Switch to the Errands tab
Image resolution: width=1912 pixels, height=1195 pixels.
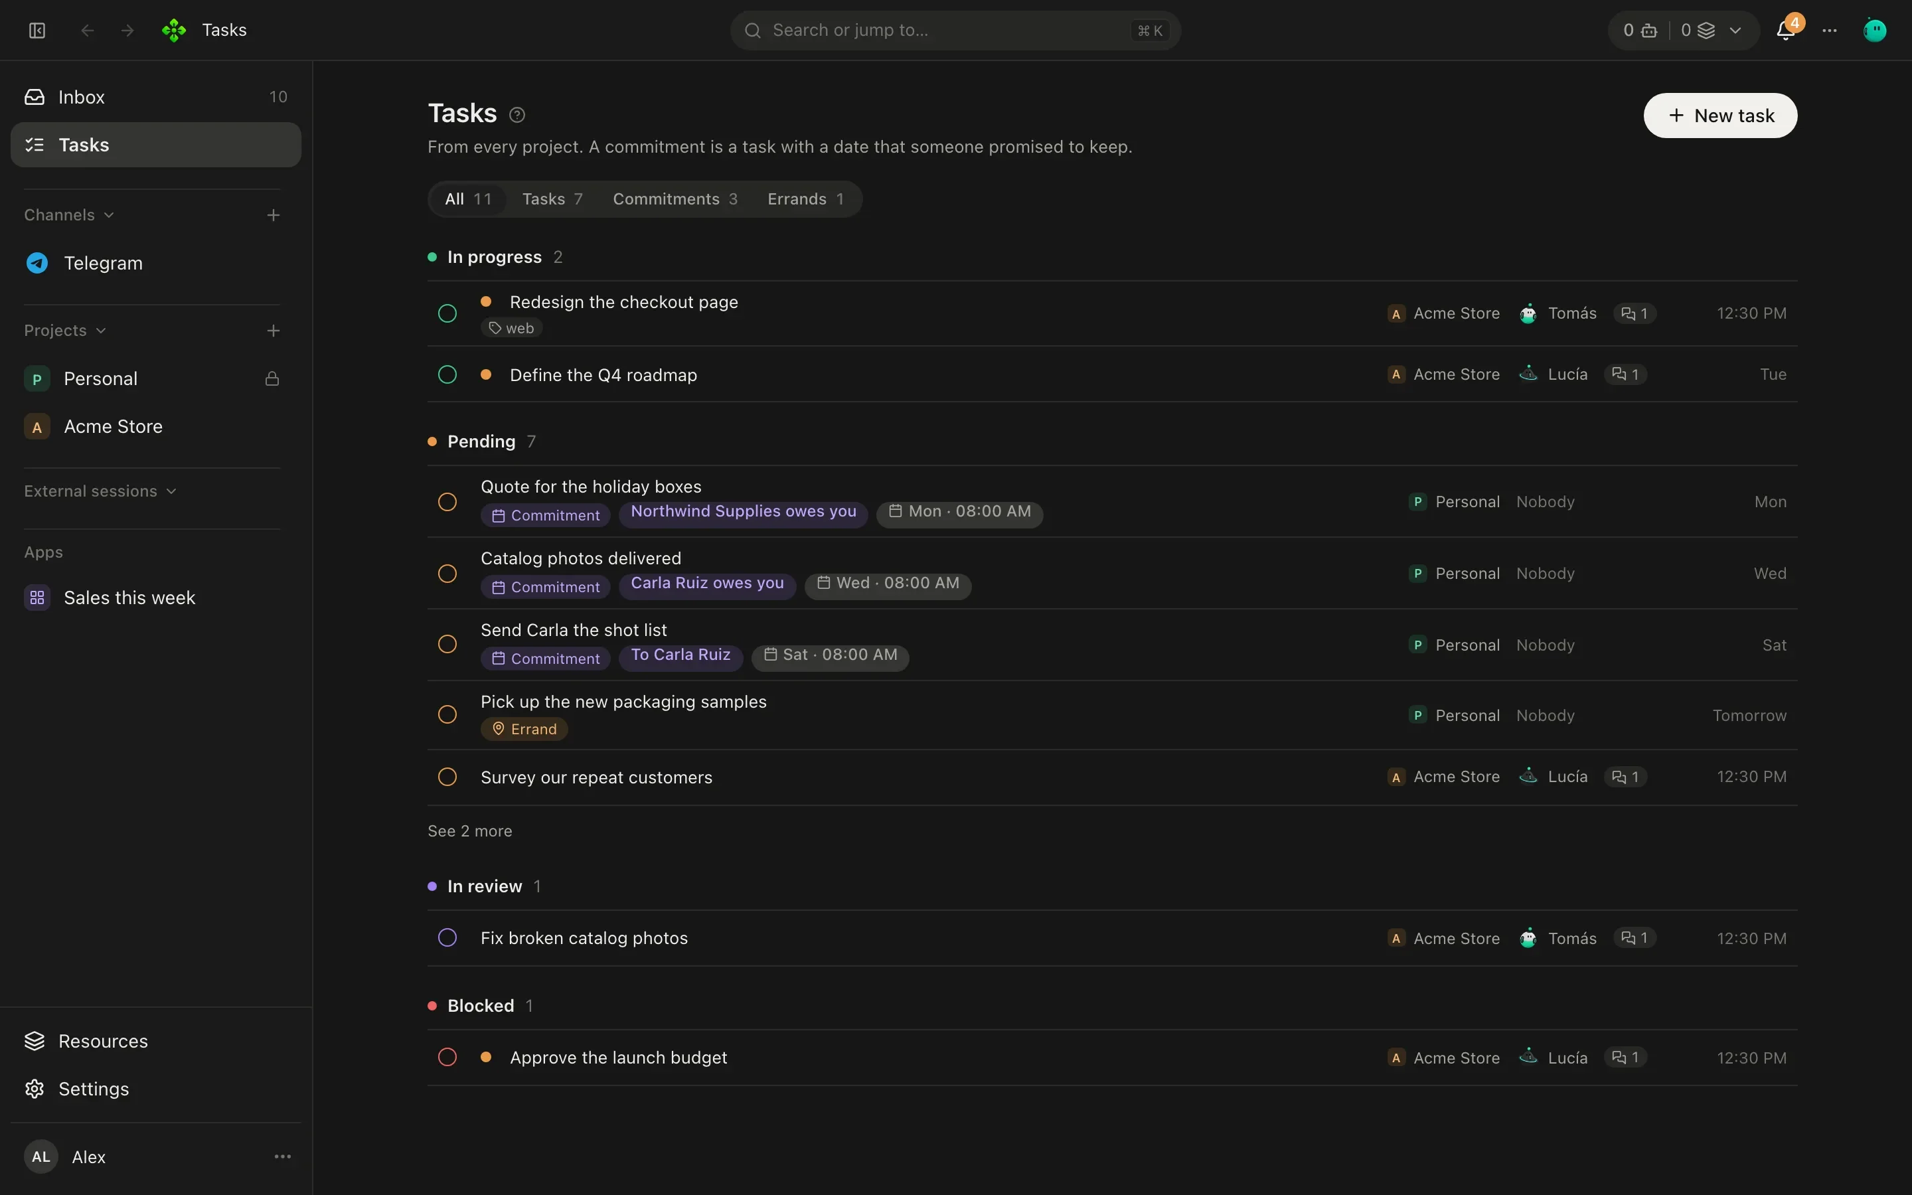click(806, 199)
